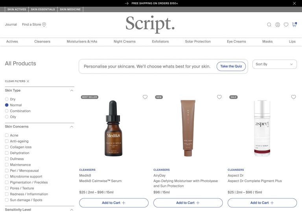Add Medik8 Calmwise Serum to cart

(114, 203)
